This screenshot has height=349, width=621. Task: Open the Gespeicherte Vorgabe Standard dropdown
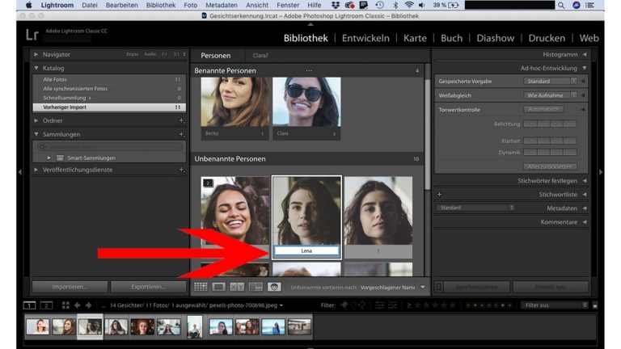pos(550,81)
